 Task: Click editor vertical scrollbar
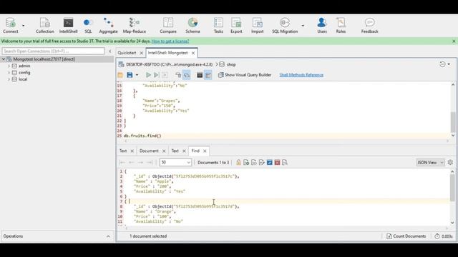(453, 122)
